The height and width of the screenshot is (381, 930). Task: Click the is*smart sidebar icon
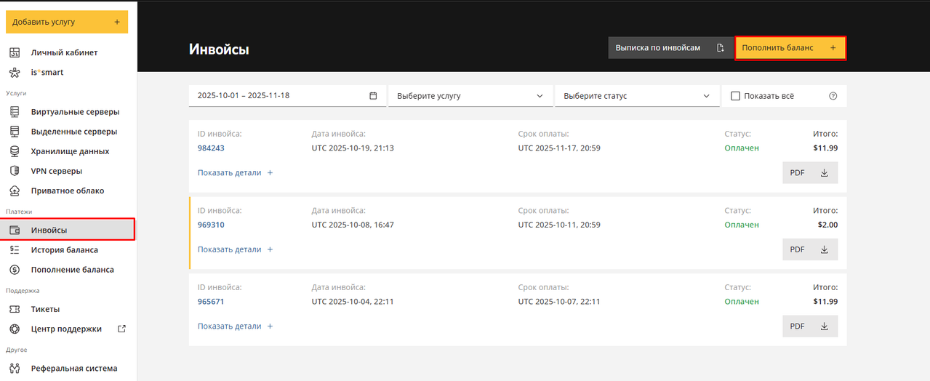point(15,72)
